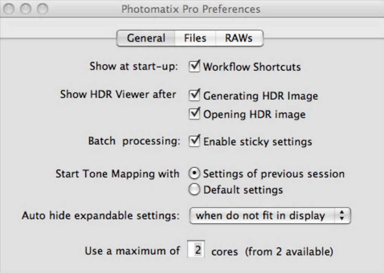
Task: Disable Workflow Shortcuts at start-up
Action: (194, 67)
